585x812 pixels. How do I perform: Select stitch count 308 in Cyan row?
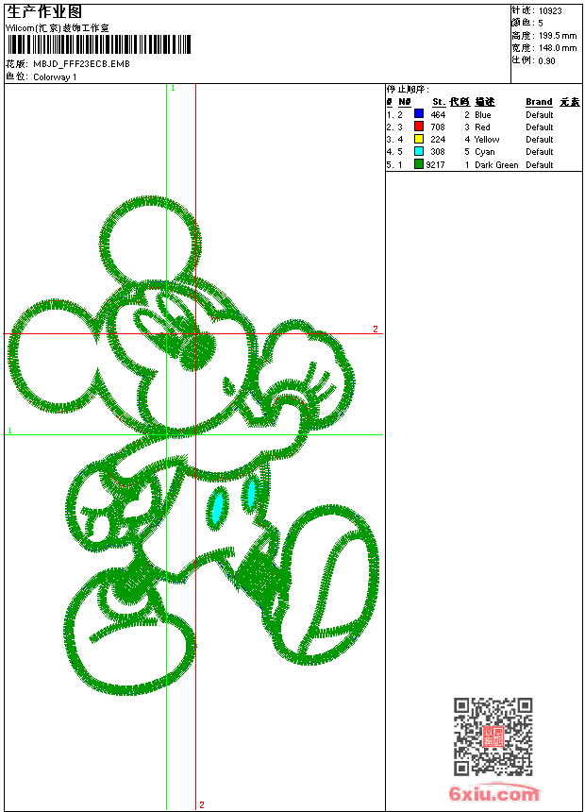(438, 152)
